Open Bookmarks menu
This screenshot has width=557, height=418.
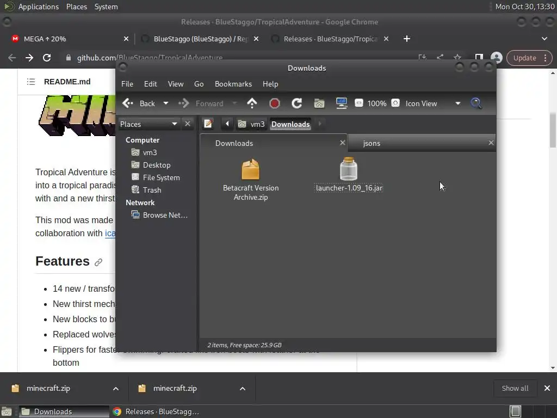click(x=233, y=84)
